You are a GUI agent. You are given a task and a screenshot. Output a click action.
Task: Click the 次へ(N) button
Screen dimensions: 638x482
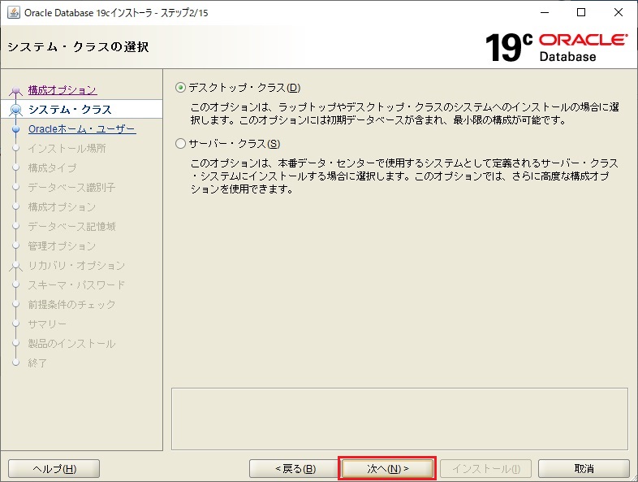(387, 469)
